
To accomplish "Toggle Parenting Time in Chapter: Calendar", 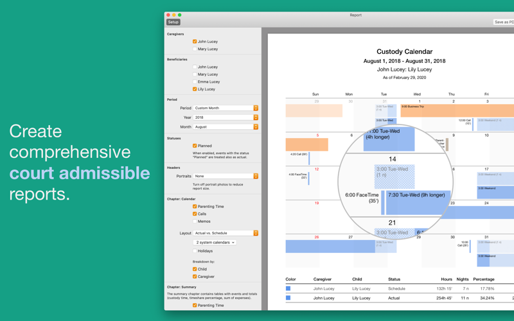I will pos(195,206).
